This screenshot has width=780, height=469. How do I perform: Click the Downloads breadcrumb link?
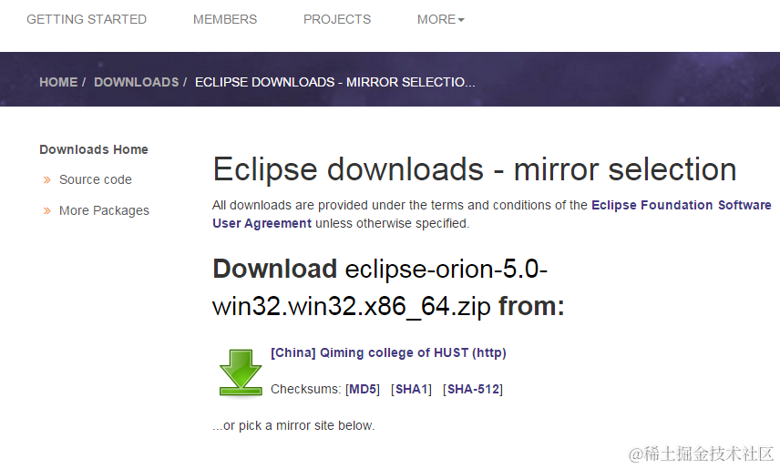click(136, 82)
